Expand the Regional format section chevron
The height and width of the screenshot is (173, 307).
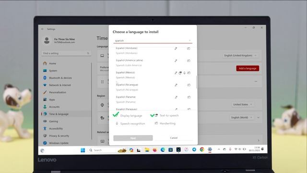258,117
